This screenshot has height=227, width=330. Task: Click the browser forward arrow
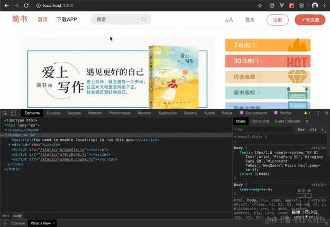(x=16, y=5)
